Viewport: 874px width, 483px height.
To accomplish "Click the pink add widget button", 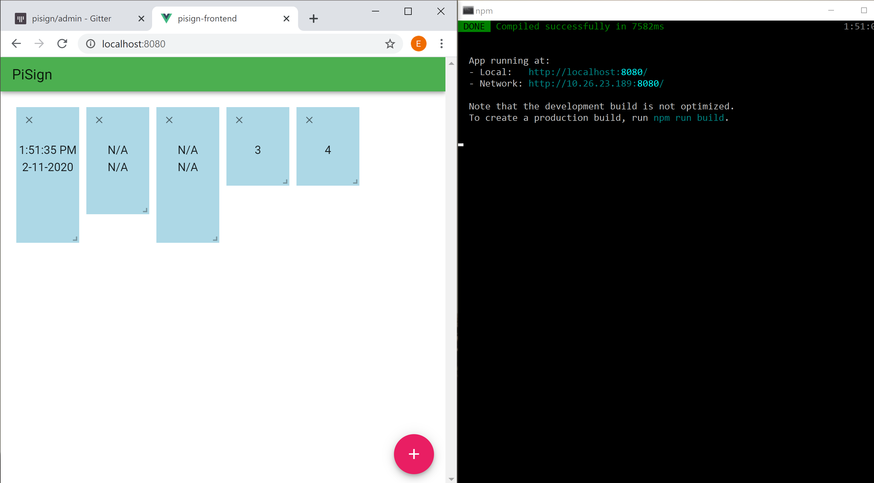I will tap(414, 454).
